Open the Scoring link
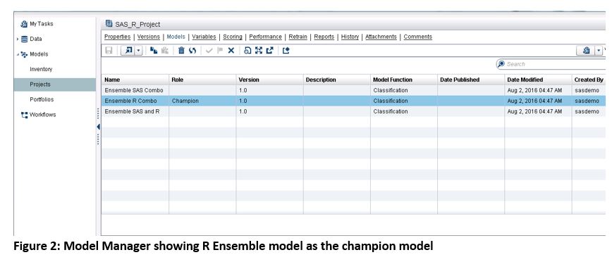The image size is (612, 262). click(233, 37)
